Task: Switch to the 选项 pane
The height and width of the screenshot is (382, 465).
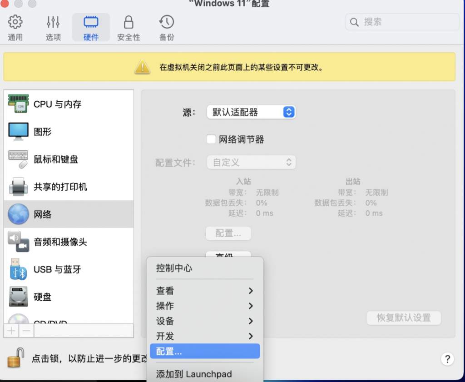Action: pyautogui.click(x=53, y=27)
